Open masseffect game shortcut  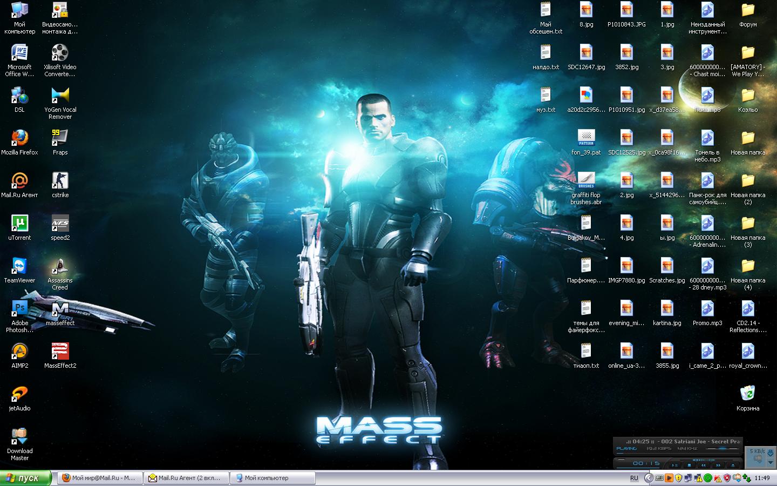pos(60,313)
